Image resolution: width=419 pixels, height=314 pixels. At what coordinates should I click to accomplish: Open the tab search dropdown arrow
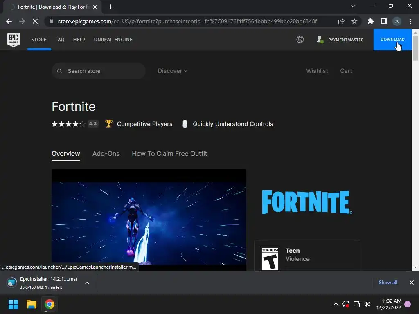(353, 6)
